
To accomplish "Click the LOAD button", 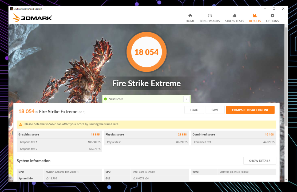I will tap(194, 110).
